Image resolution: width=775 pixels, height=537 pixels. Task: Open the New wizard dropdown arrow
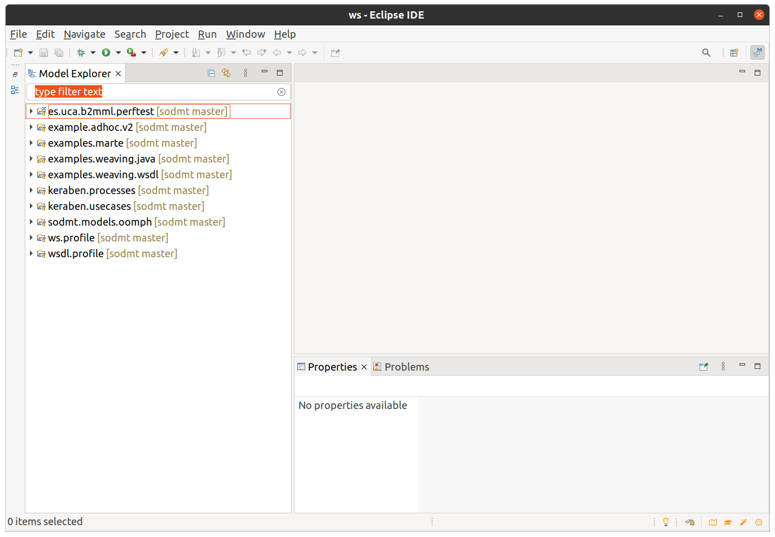[x=30, y=52]
